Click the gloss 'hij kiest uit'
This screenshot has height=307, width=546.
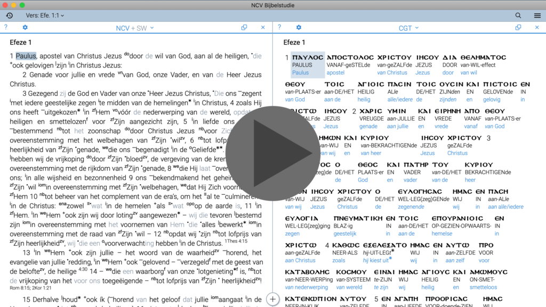pyautogui.click(x=375, y=261)
